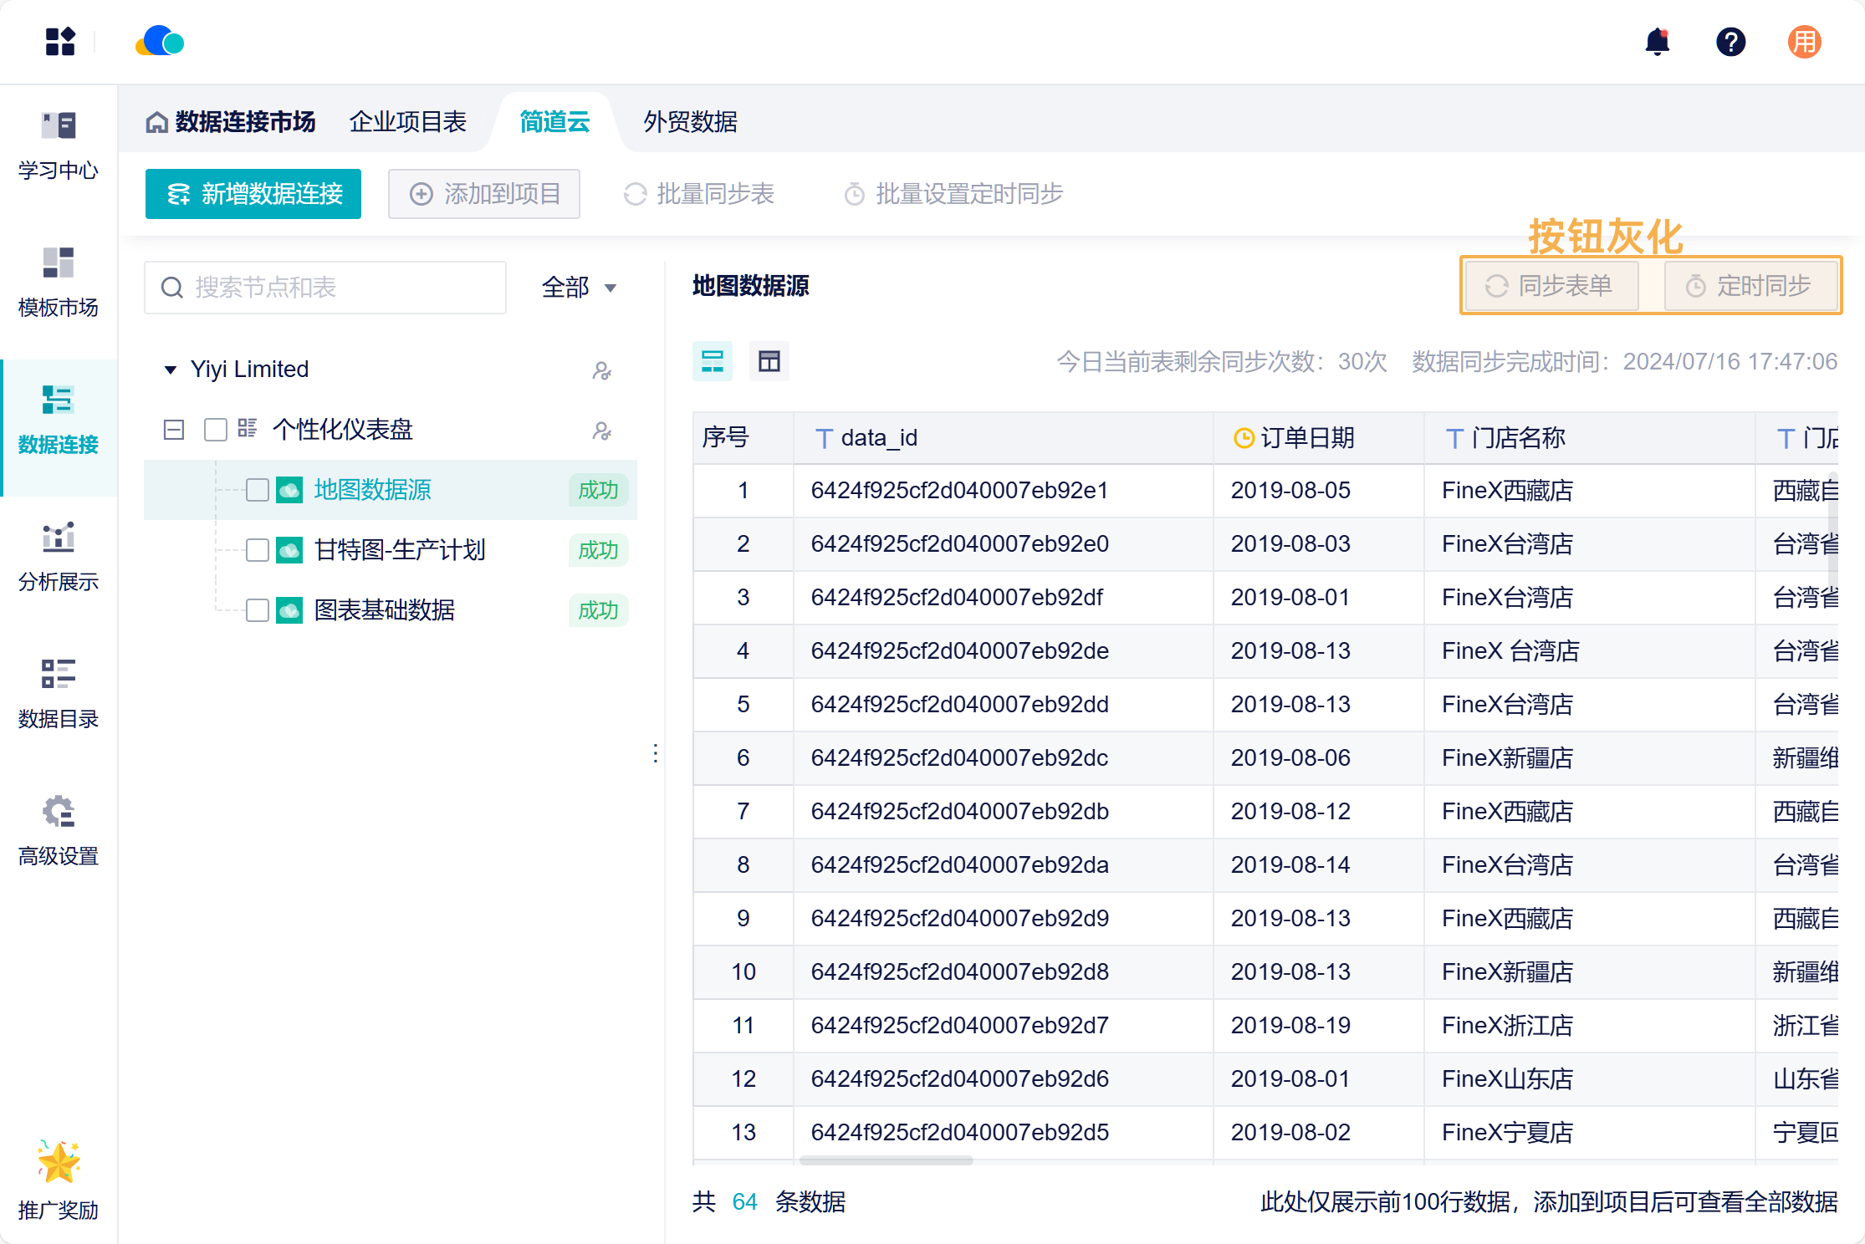Open the 全部 filter dropdown
Image resolution: width=1865 pixels, height=1244 pixels.
[x=579, y=288]
